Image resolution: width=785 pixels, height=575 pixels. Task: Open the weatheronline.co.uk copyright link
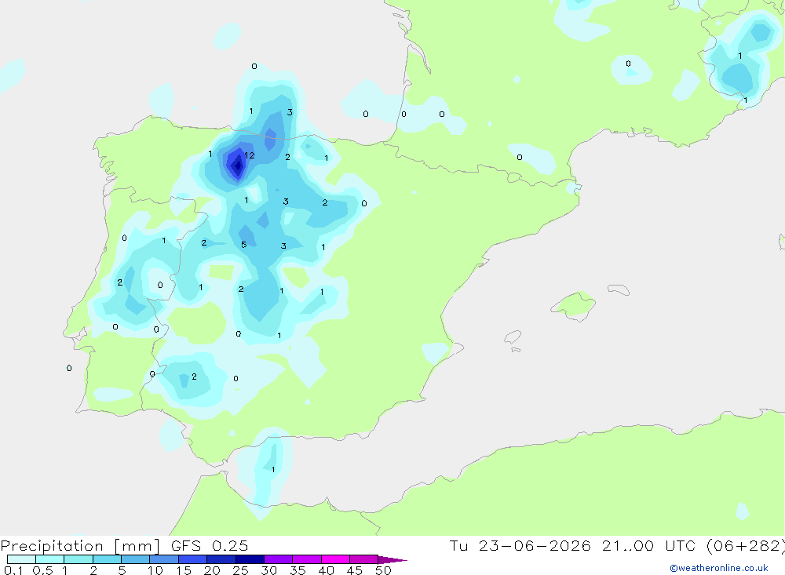[718, 568]
